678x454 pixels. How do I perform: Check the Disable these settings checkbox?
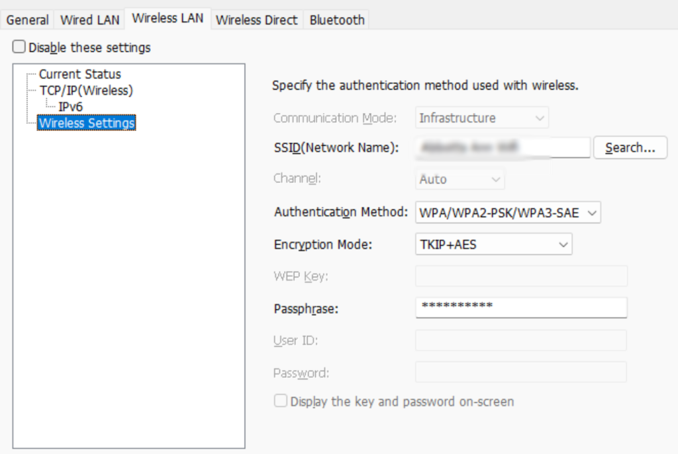pyautogui.click(x=19, y=47)
